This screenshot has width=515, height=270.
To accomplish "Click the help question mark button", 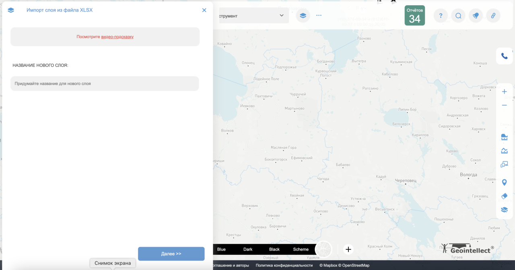I will (440, 15).
